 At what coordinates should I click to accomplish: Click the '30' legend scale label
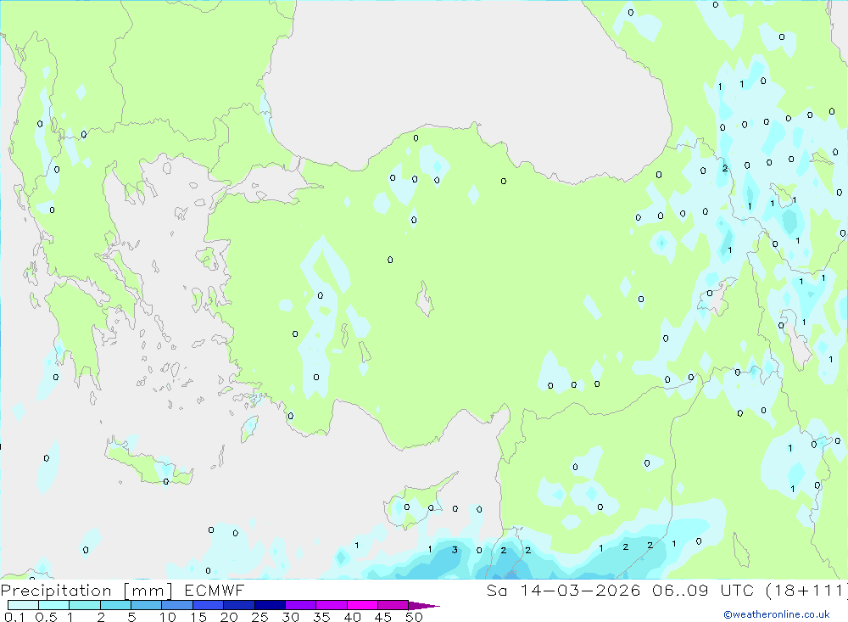(290, 617)
